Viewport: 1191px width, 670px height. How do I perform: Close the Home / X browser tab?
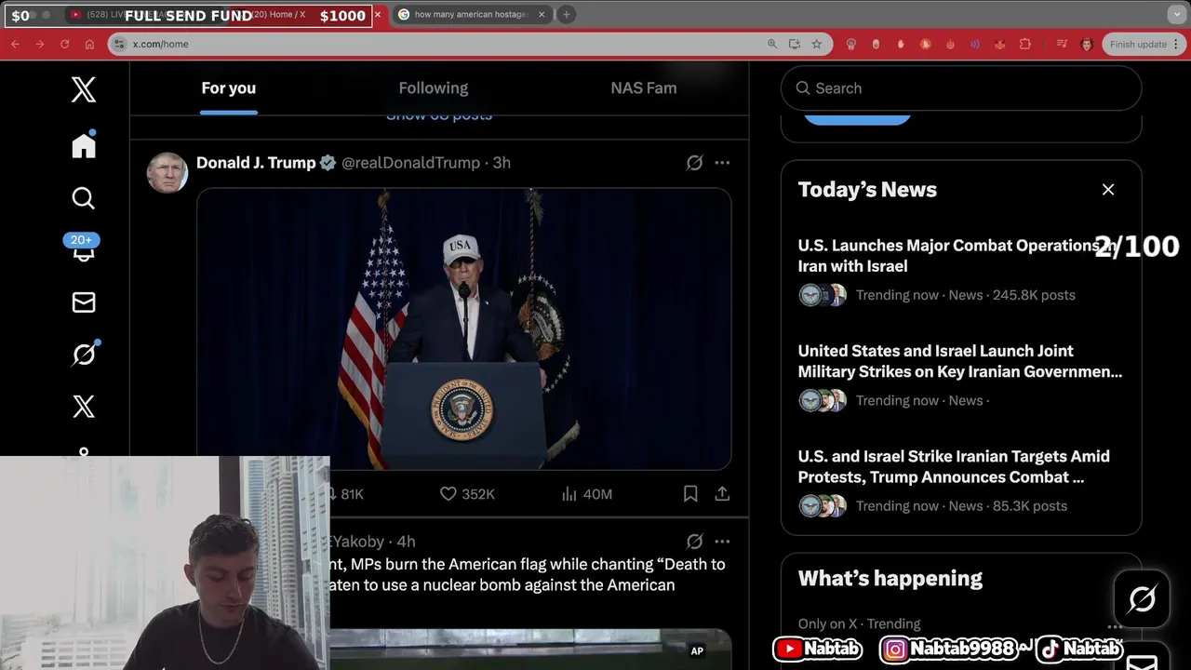click(377, 15)
